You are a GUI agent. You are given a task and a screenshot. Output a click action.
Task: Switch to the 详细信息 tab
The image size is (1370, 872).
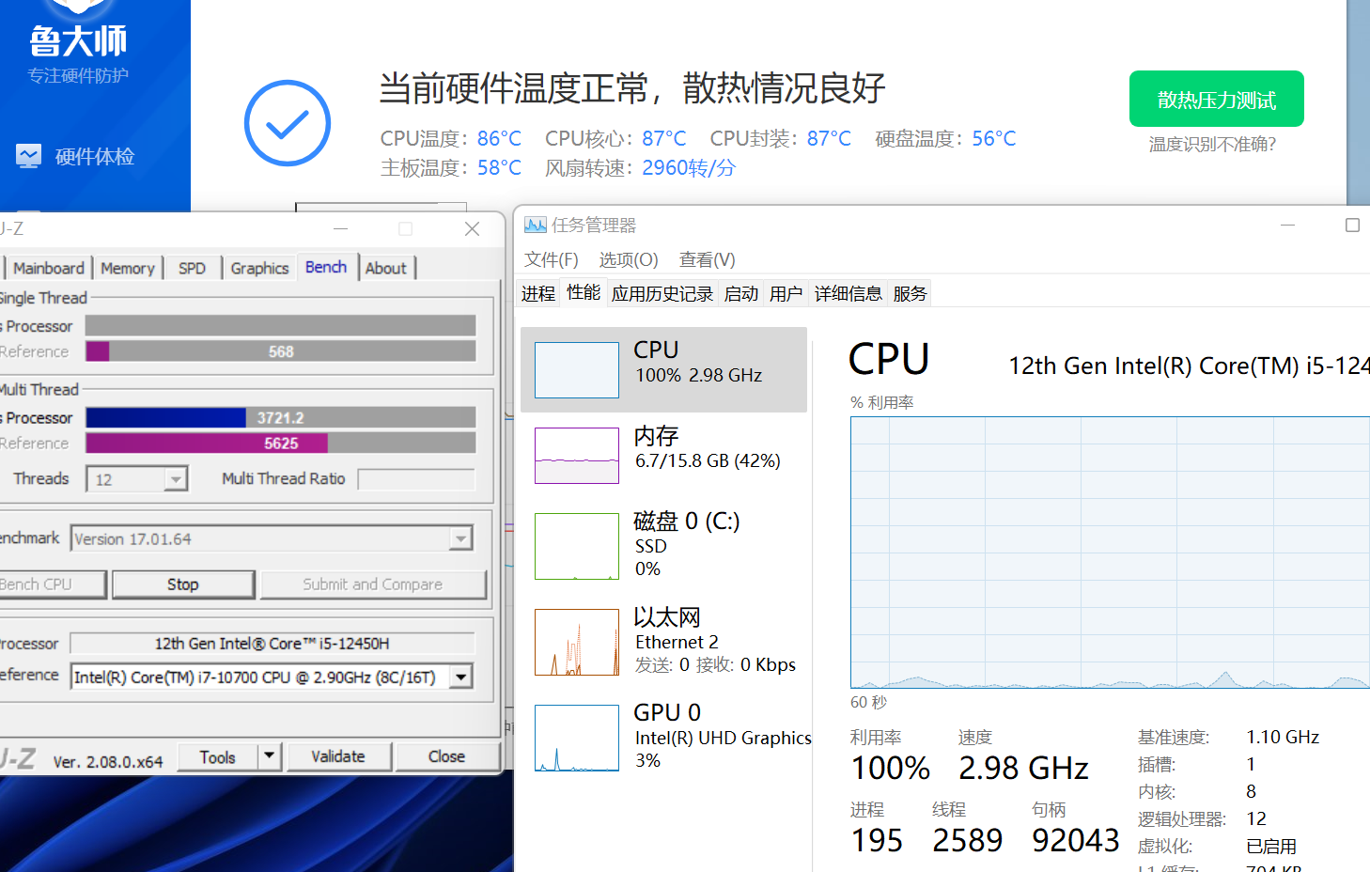point(848,294)
